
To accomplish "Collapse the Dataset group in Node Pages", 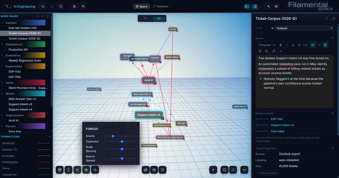I will click(3, 23).
